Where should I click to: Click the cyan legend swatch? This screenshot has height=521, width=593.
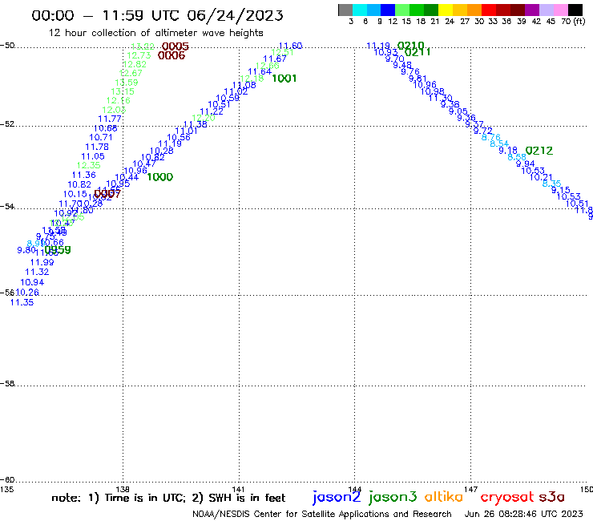coord(359,10)
